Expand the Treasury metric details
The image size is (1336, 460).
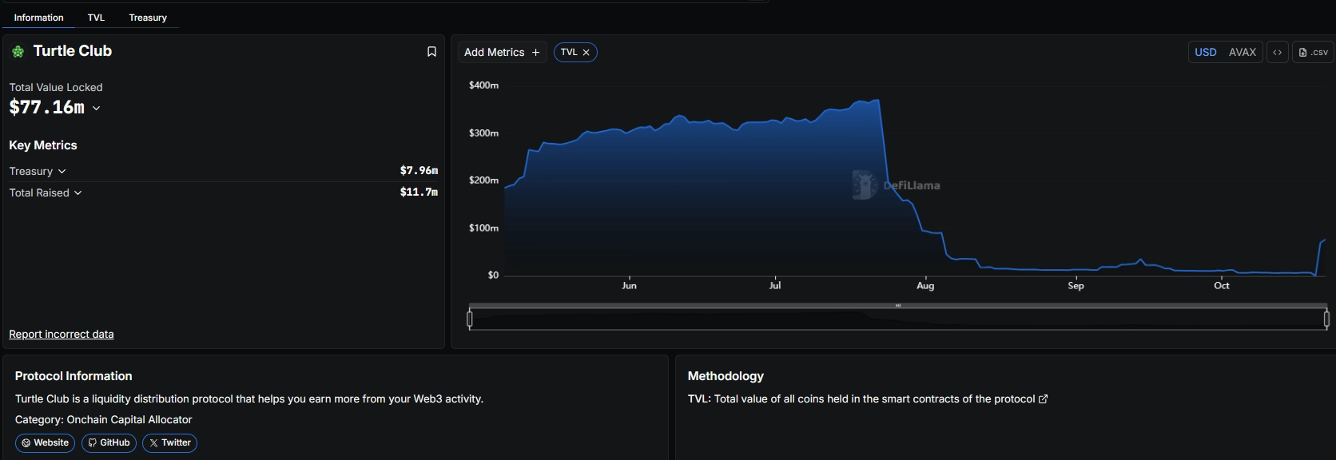[x=62, y=172]
